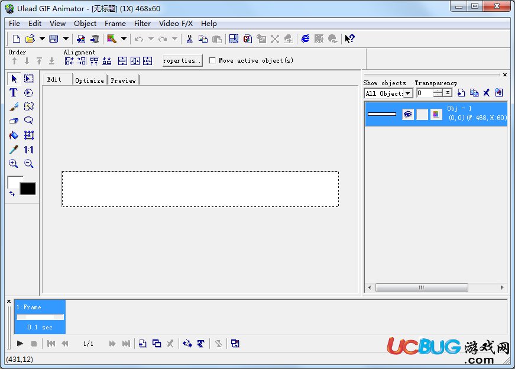Click the Copy icon in toolbar
515x369 pixels.
203,39
